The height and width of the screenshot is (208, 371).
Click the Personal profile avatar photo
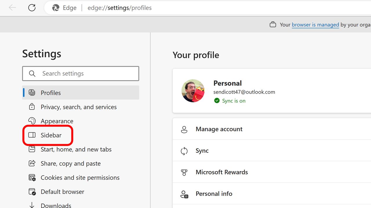(x=193, y=91)
